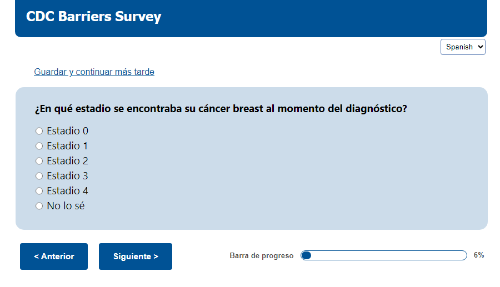
Task: Click the 'Estadio 2' option label text
Action: (x=67, y=161)
